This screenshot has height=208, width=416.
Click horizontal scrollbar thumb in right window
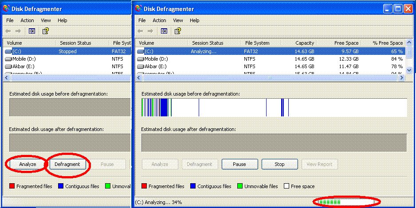point(270,78)
